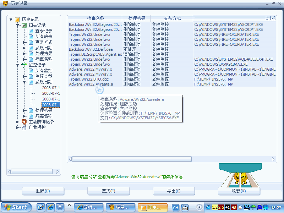Sort by 病毒名称 column header
The width and height of the screenshot is (284, 213).
pyautogui.click(x=95, y=18)
